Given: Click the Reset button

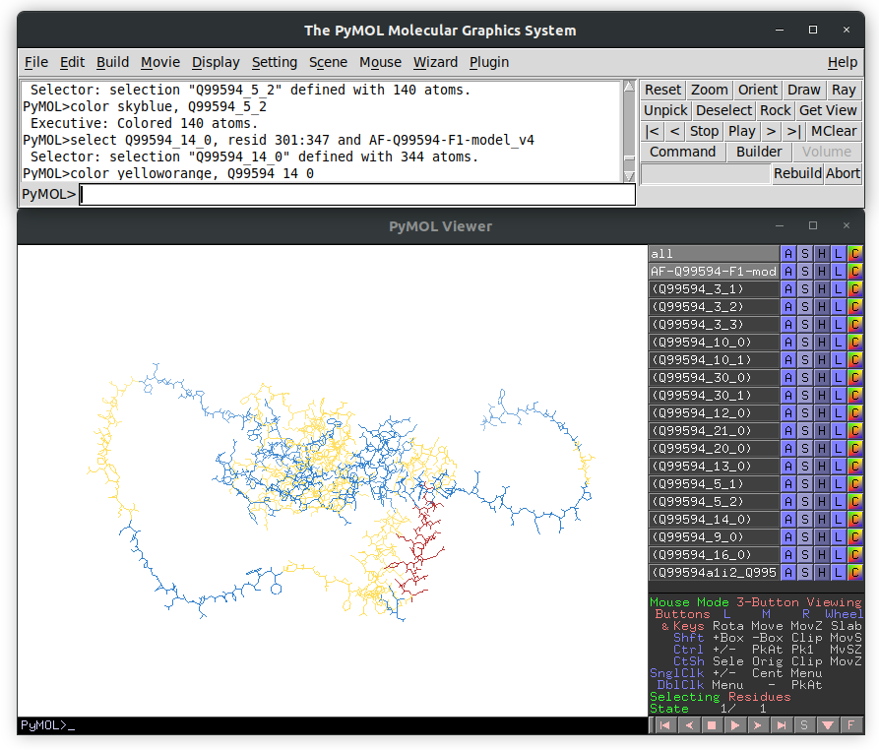Looking at the screenshot, I should point(662,90).
